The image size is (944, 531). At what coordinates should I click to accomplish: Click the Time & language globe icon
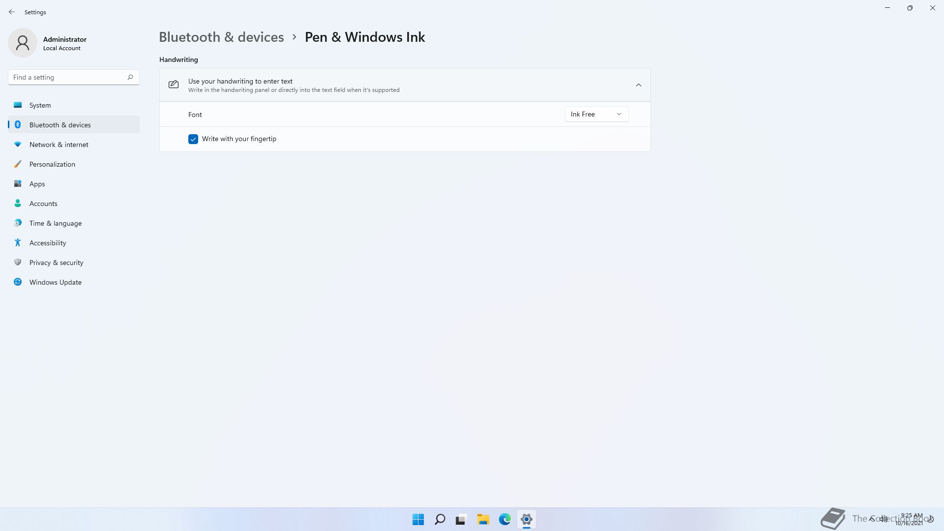18,223
